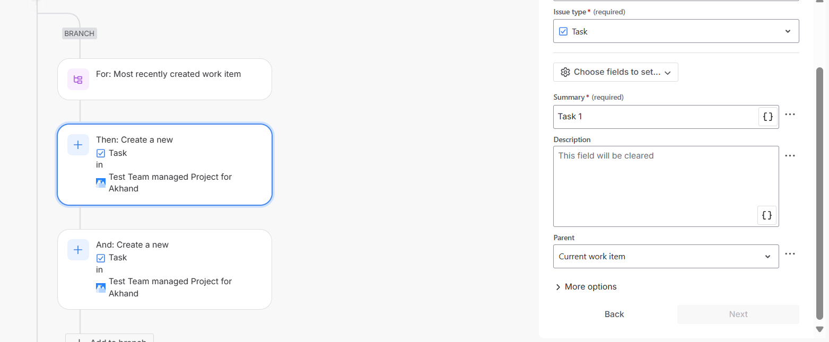Viewport: 829px width, 342px height.
Task: Open smart values with the {} icon beside Summary
Action: tap(767, 116)
